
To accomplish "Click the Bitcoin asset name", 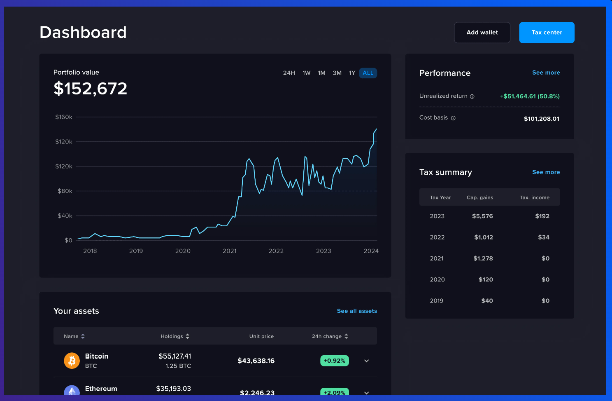I will pos(97,356).
